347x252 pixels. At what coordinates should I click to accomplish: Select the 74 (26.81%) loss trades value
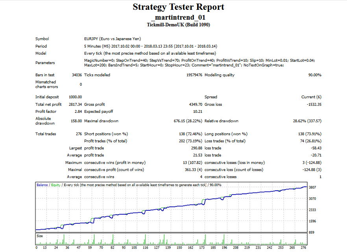(x=311, y=141)
